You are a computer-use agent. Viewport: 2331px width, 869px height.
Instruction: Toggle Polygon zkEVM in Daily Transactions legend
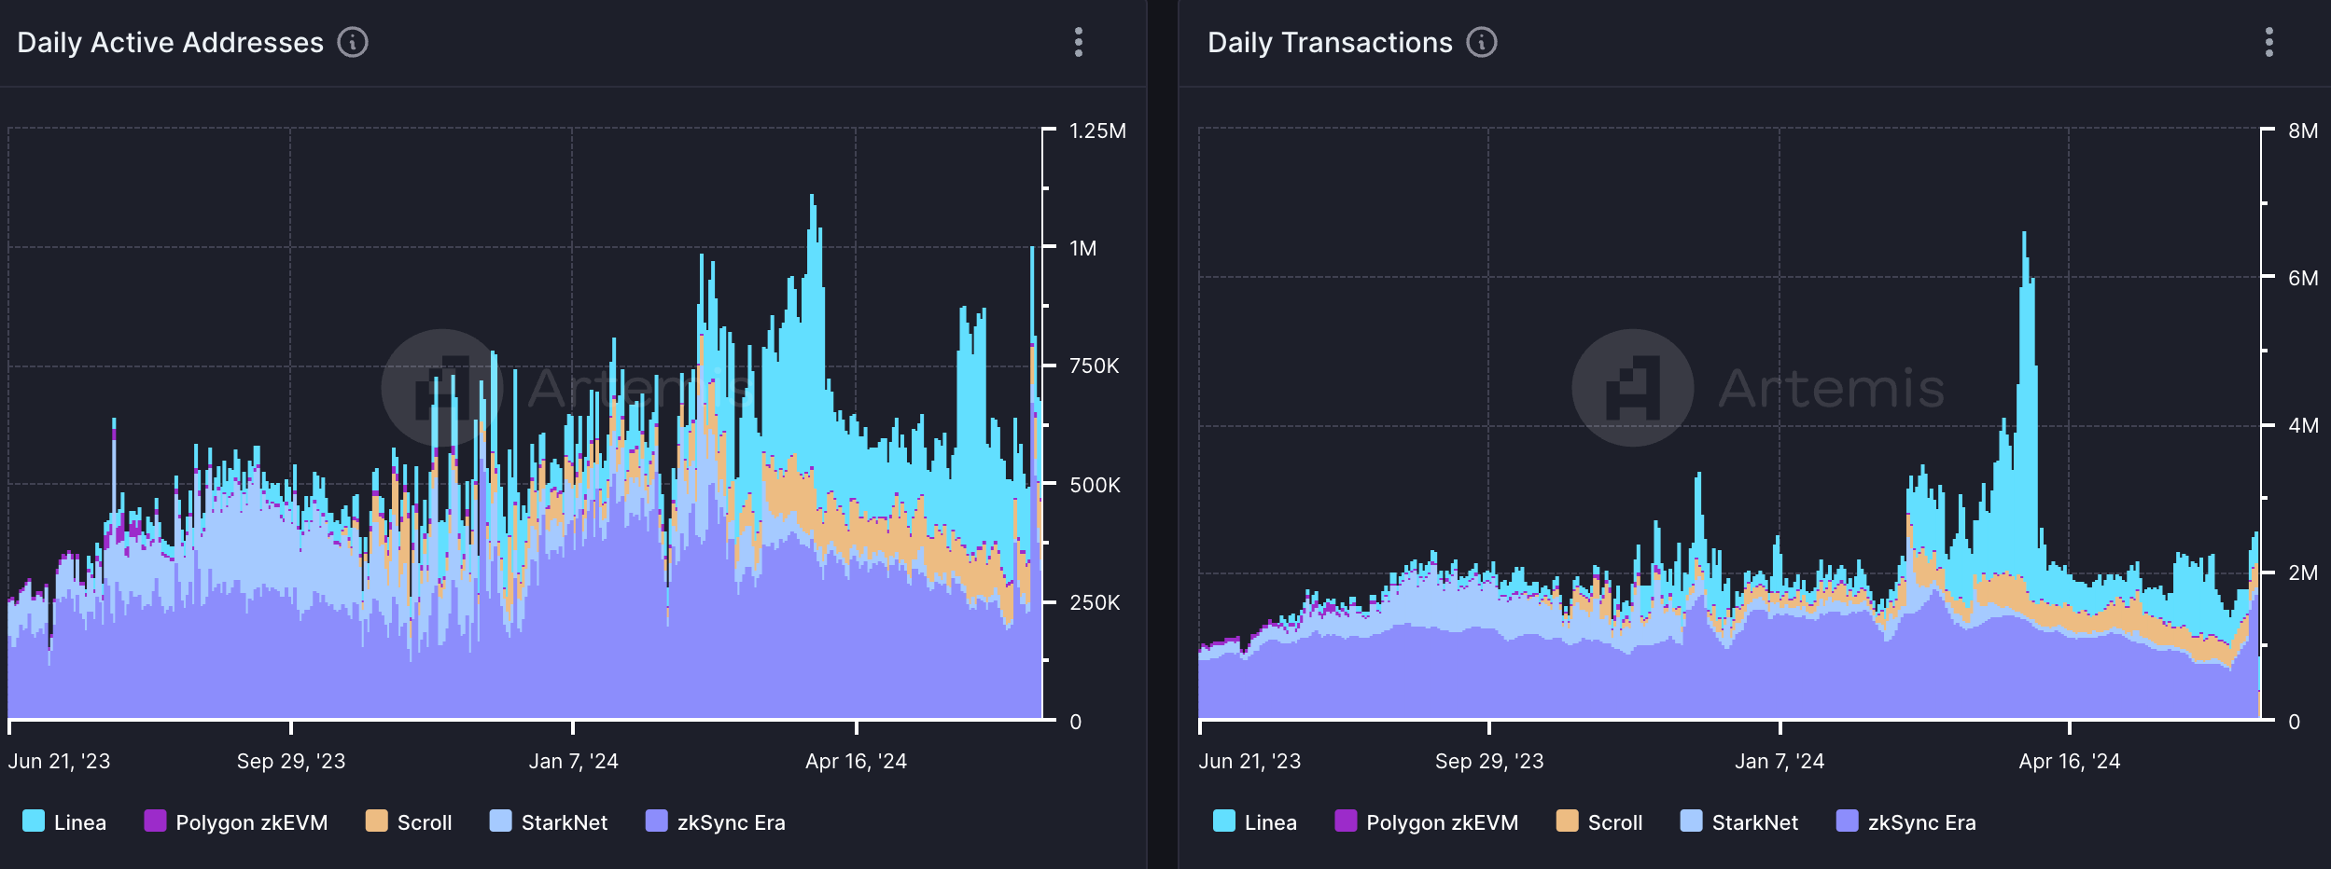pyautogui.click(x=1427, y=821)
